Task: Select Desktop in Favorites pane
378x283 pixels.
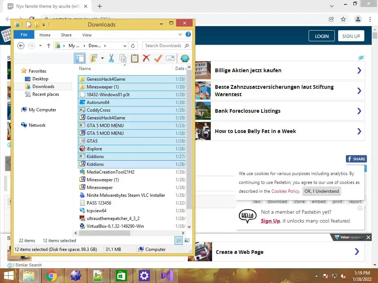Action: 40,79
